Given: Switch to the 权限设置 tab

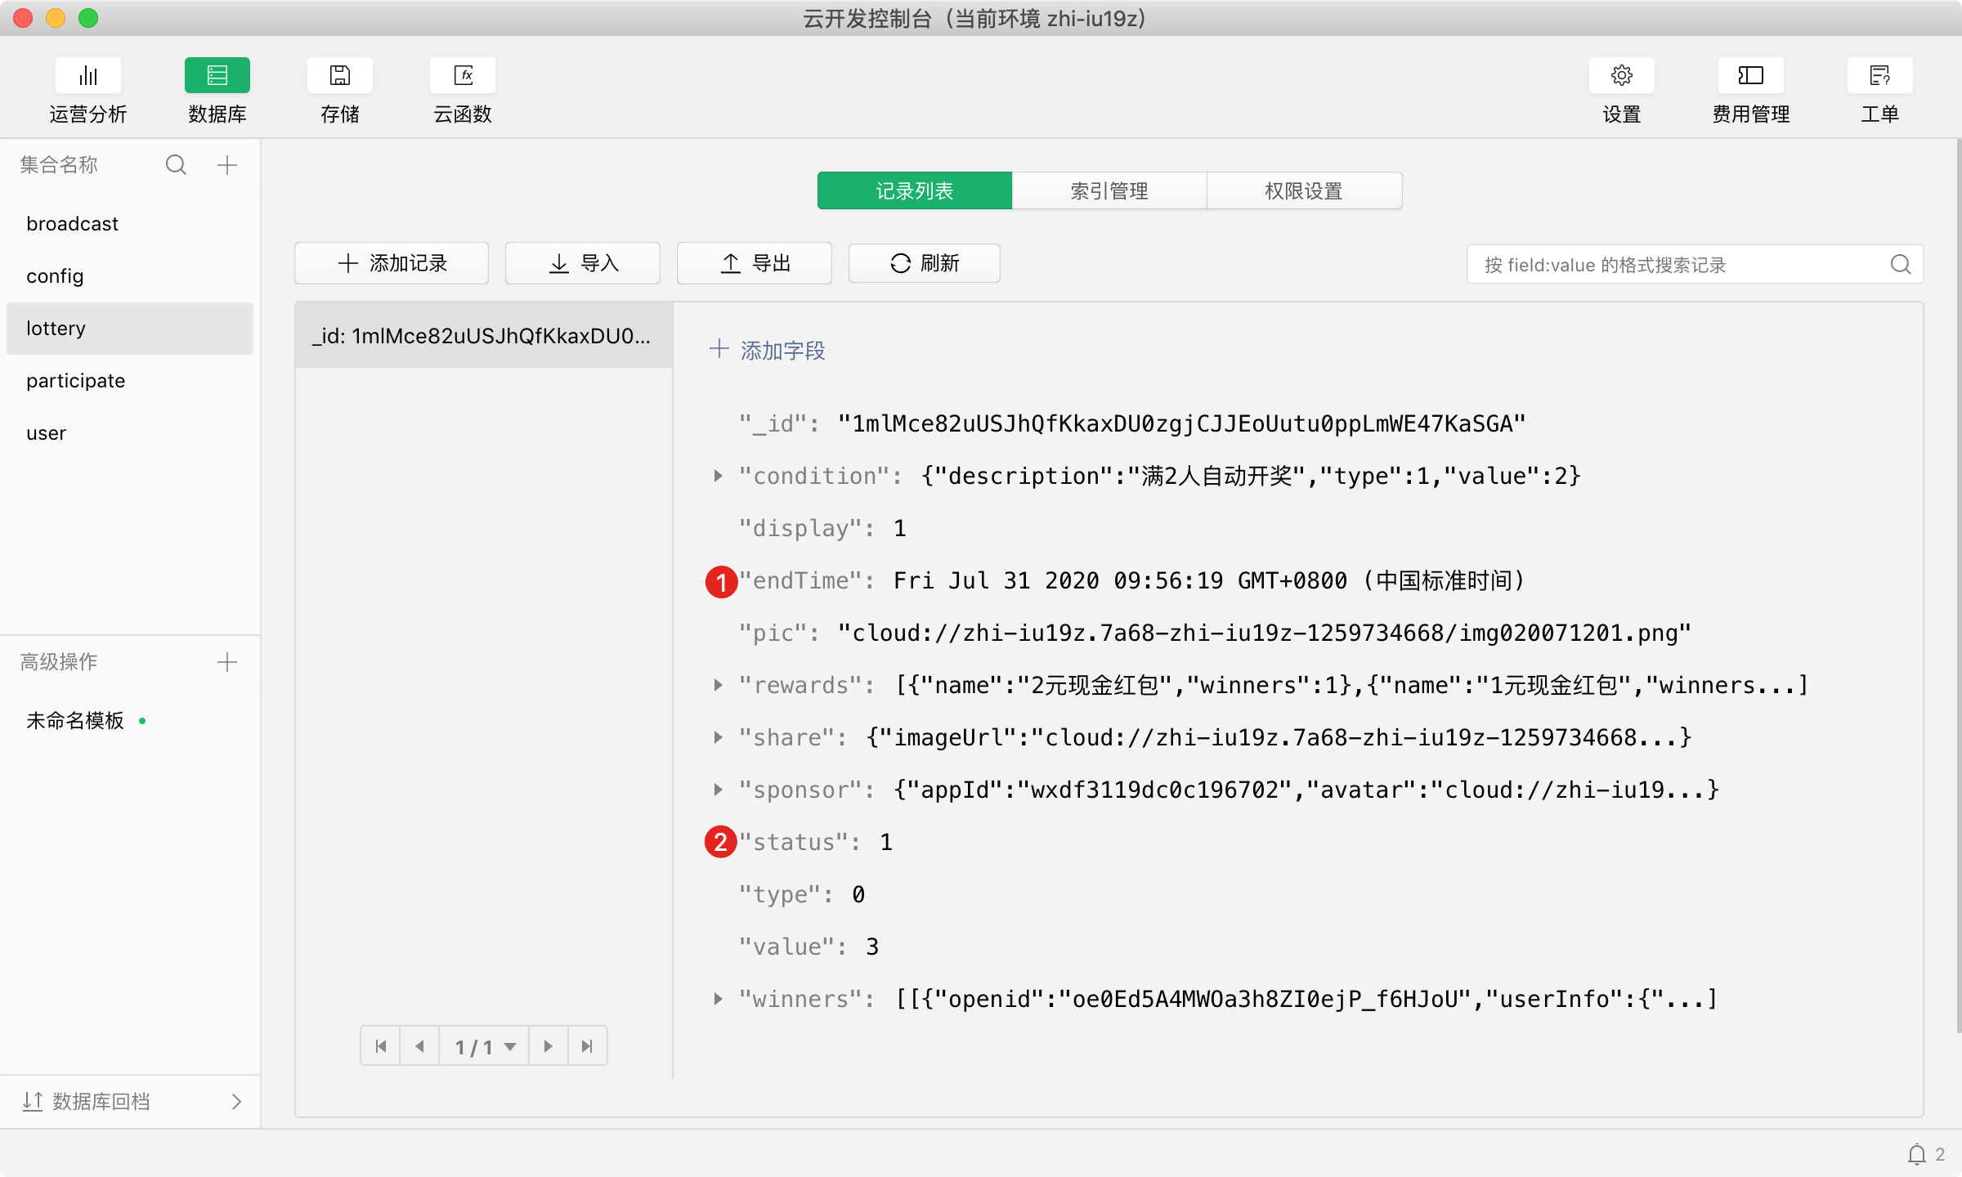Looking at the screenshot, I should click(1304, 190).
